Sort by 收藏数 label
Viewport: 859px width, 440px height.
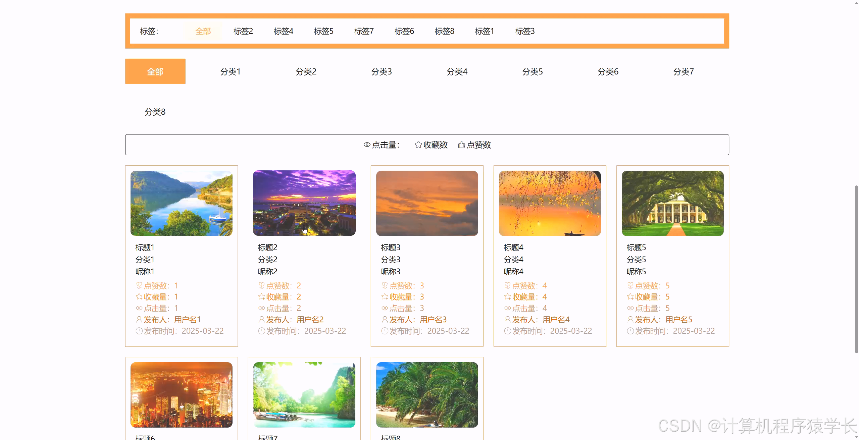(436, 145)
